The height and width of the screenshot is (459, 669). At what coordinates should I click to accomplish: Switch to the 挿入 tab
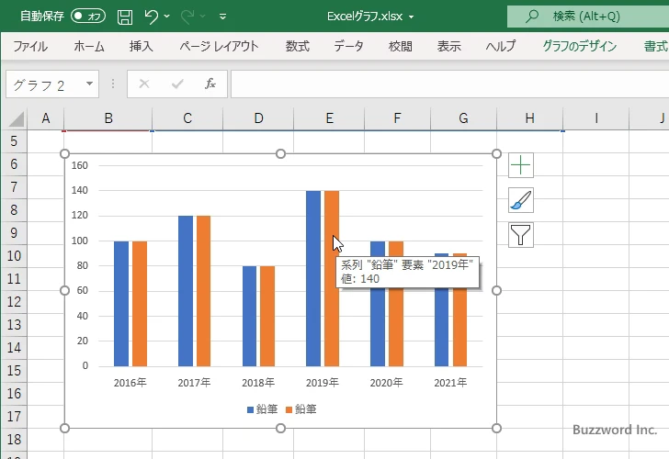(x=142, y=46)
